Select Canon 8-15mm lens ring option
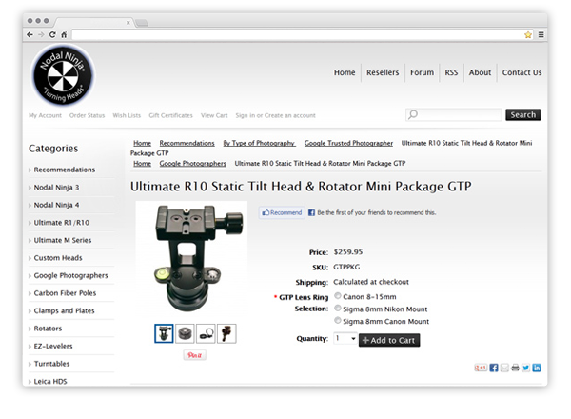Viewport: 571px width, 419px height. point(338,296)
